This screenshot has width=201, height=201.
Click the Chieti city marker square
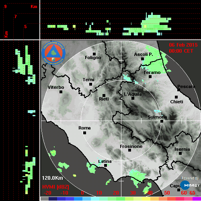point(176,97)
